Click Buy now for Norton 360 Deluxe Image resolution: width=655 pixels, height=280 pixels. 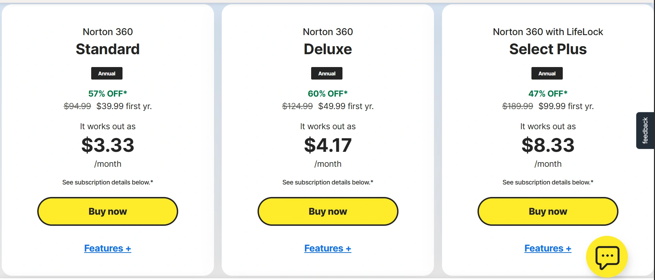click(327, 211)
